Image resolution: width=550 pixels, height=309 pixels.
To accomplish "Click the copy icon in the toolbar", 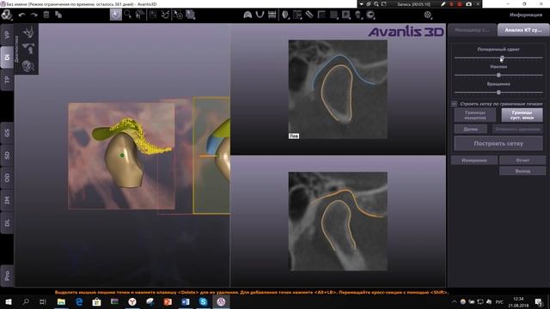I will tap(58, 15).
